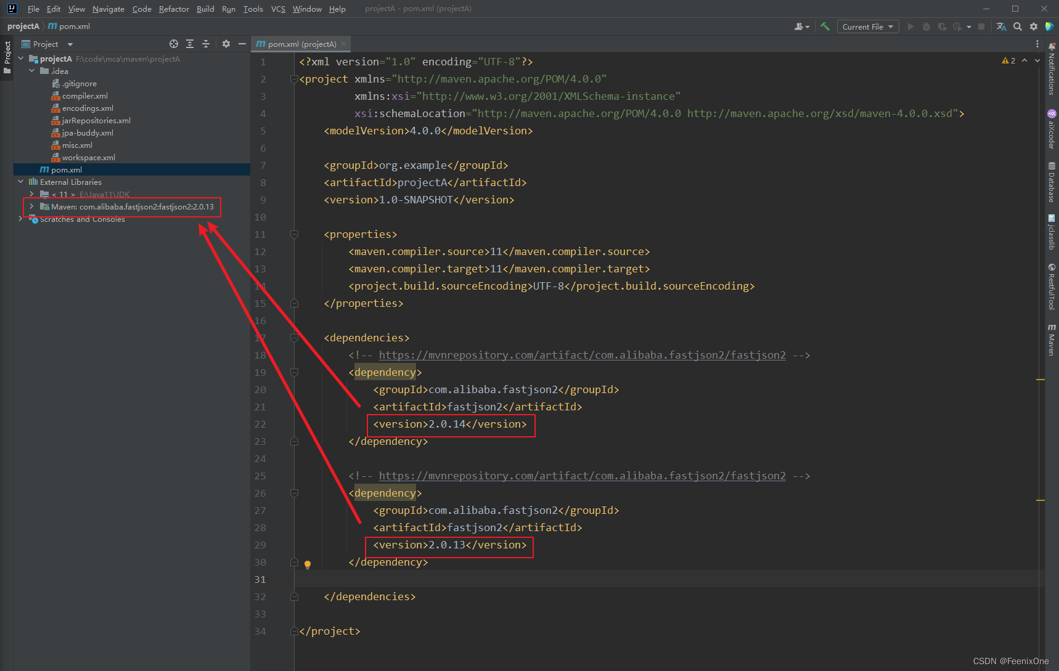Screen dimensions: 1059x671
Task: Select jpa-buddy.xml in project tree
Action: (88, 132)
